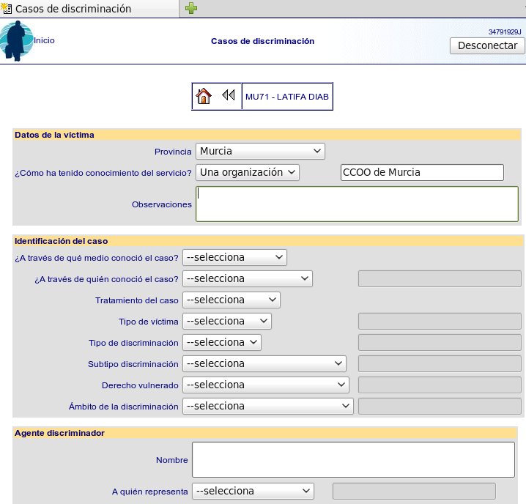Viewport: 526px width, 504px height.
Task: Click disabled field beside ¿A través de quién conoció el caso?
Action: (440, 278)
